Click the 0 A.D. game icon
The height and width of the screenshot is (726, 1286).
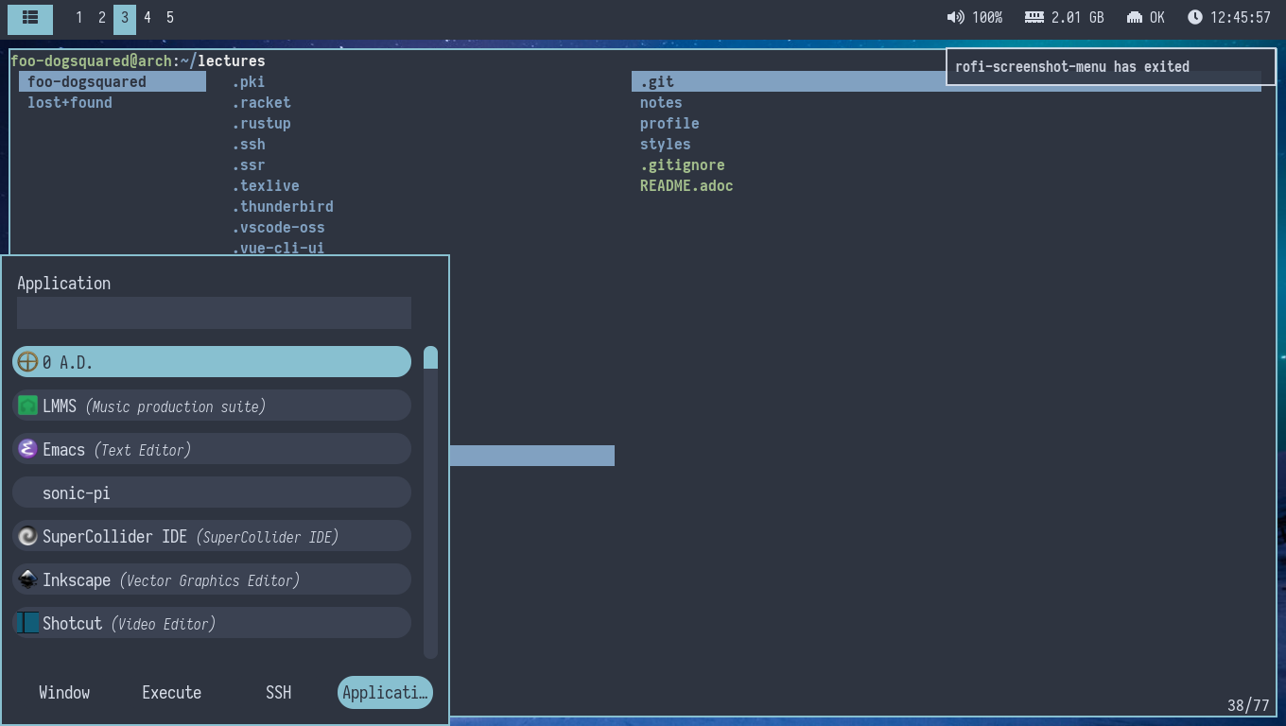pyautogui.click(x=27, y=362)
